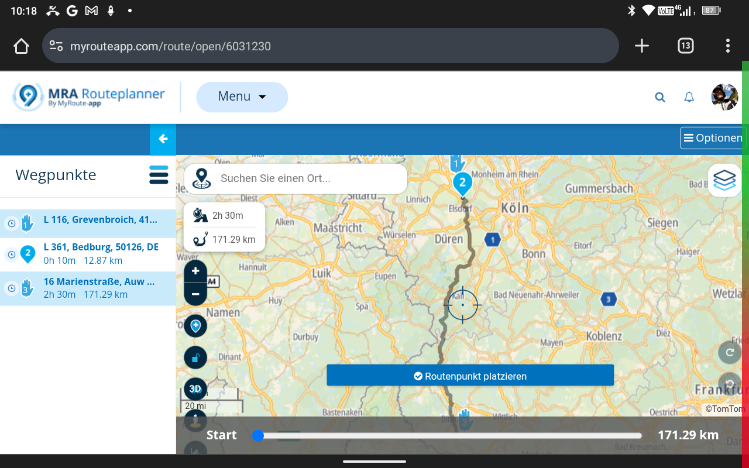The height and width of the screenshot is (468, 749).
Task: Toggle 3D map view
Action: tap(195, 389)
